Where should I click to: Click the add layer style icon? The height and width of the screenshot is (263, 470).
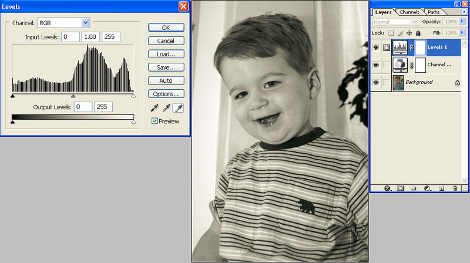(388, 188)
